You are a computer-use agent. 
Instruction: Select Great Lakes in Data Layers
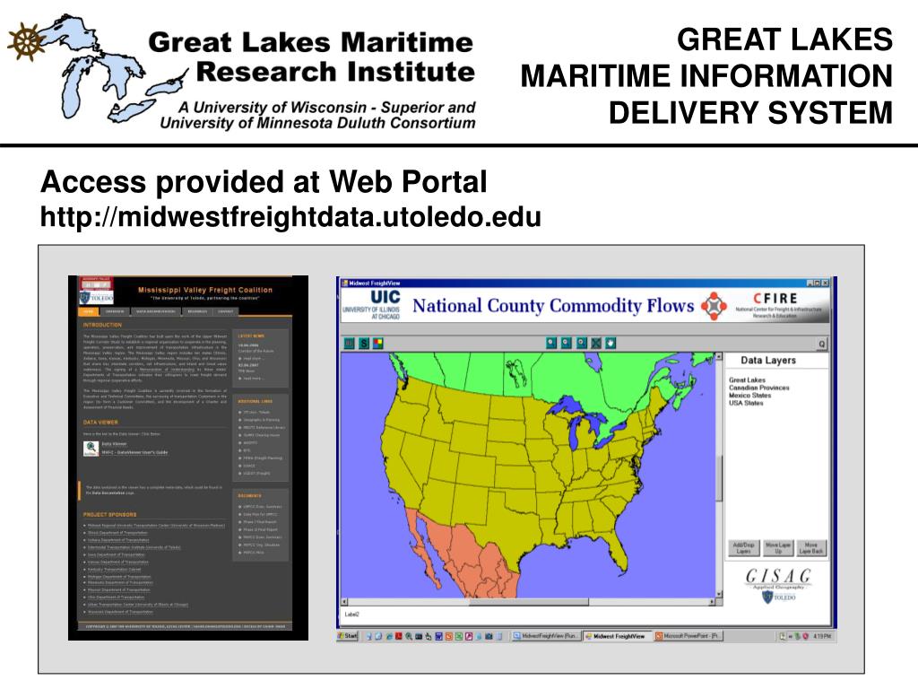[x=747, y=379]
